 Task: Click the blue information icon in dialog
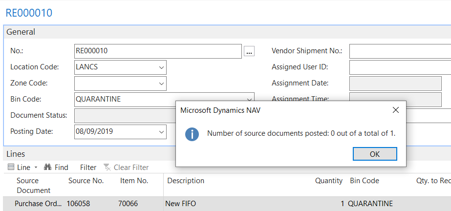tap(192, 134)
